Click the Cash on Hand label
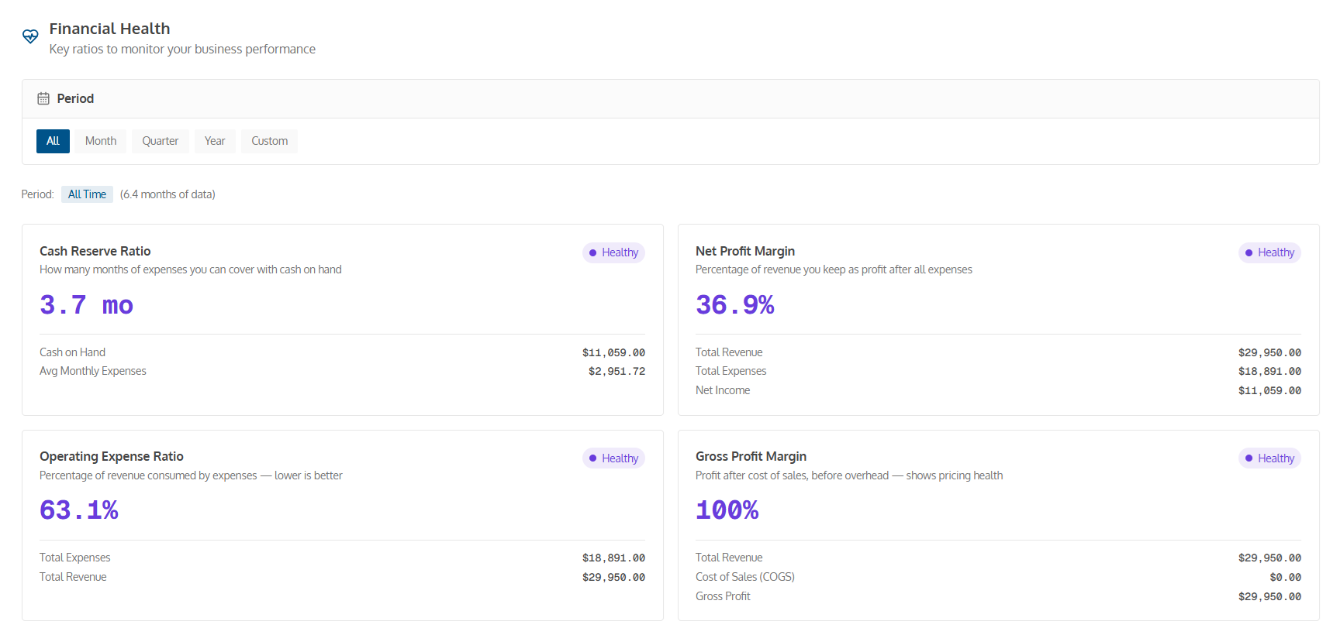The width and height of the screenshot is (1340, 635). [x=72, y=352]
